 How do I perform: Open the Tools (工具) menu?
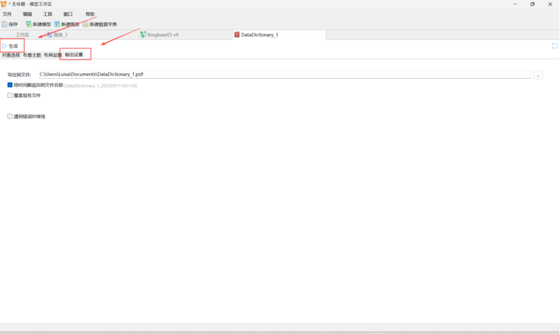tap(48, 14)
